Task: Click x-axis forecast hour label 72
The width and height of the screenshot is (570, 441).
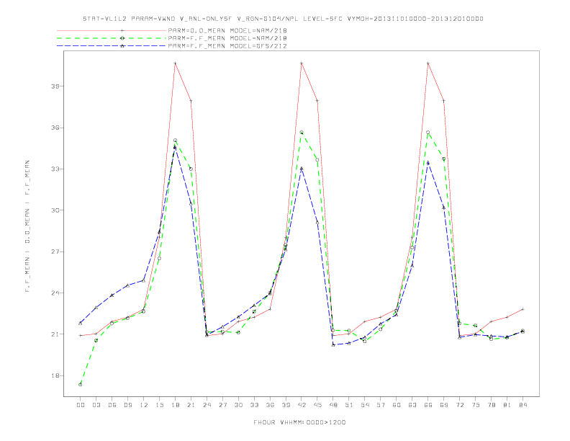Action: (x=460, y=405)
